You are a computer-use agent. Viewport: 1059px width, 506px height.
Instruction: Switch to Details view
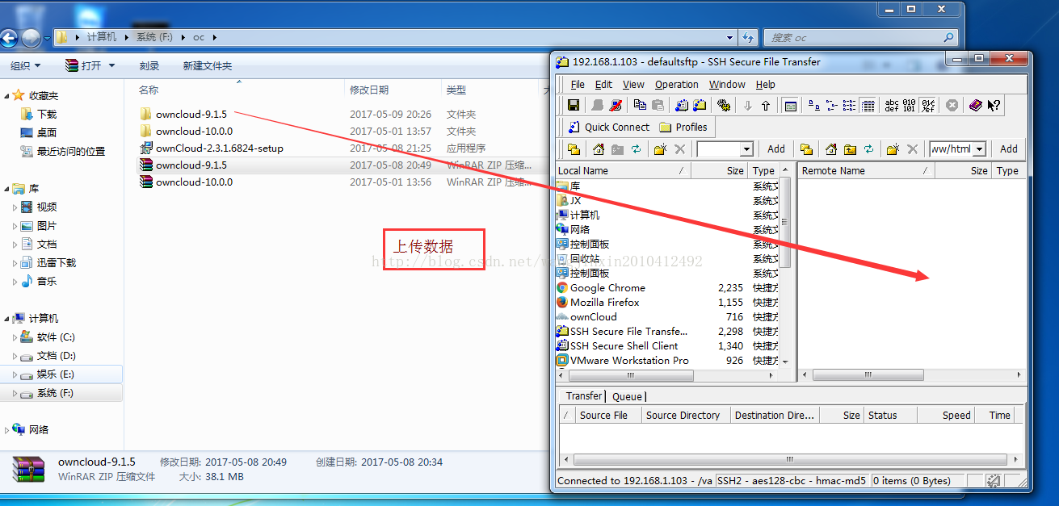(x=868, y=106)
